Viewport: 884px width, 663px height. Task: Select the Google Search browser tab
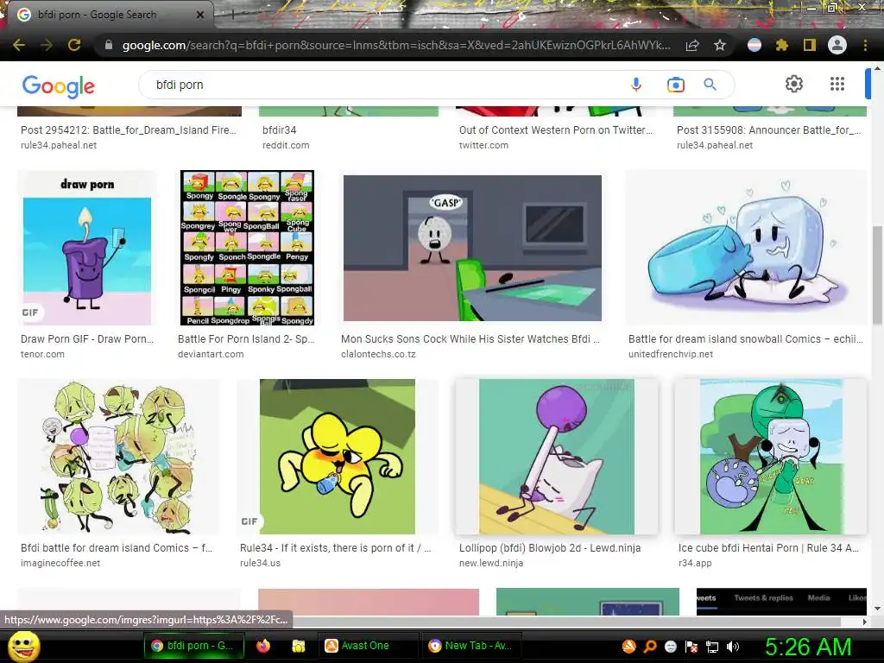coord(110,15)
